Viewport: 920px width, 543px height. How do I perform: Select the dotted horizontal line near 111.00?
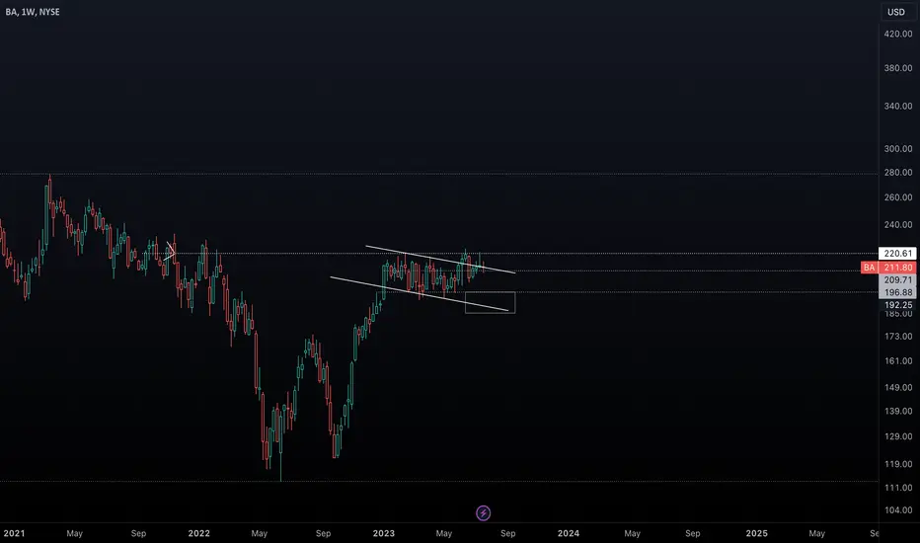(439, 482)
